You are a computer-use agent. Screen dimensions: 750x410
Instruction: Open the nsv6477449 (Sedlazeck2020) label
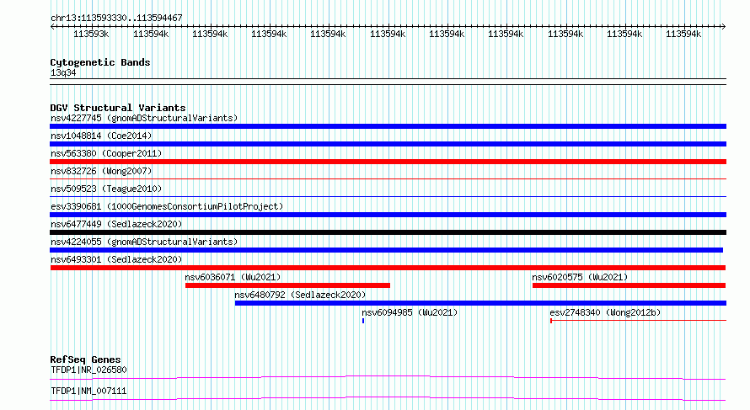coord(116,224)
